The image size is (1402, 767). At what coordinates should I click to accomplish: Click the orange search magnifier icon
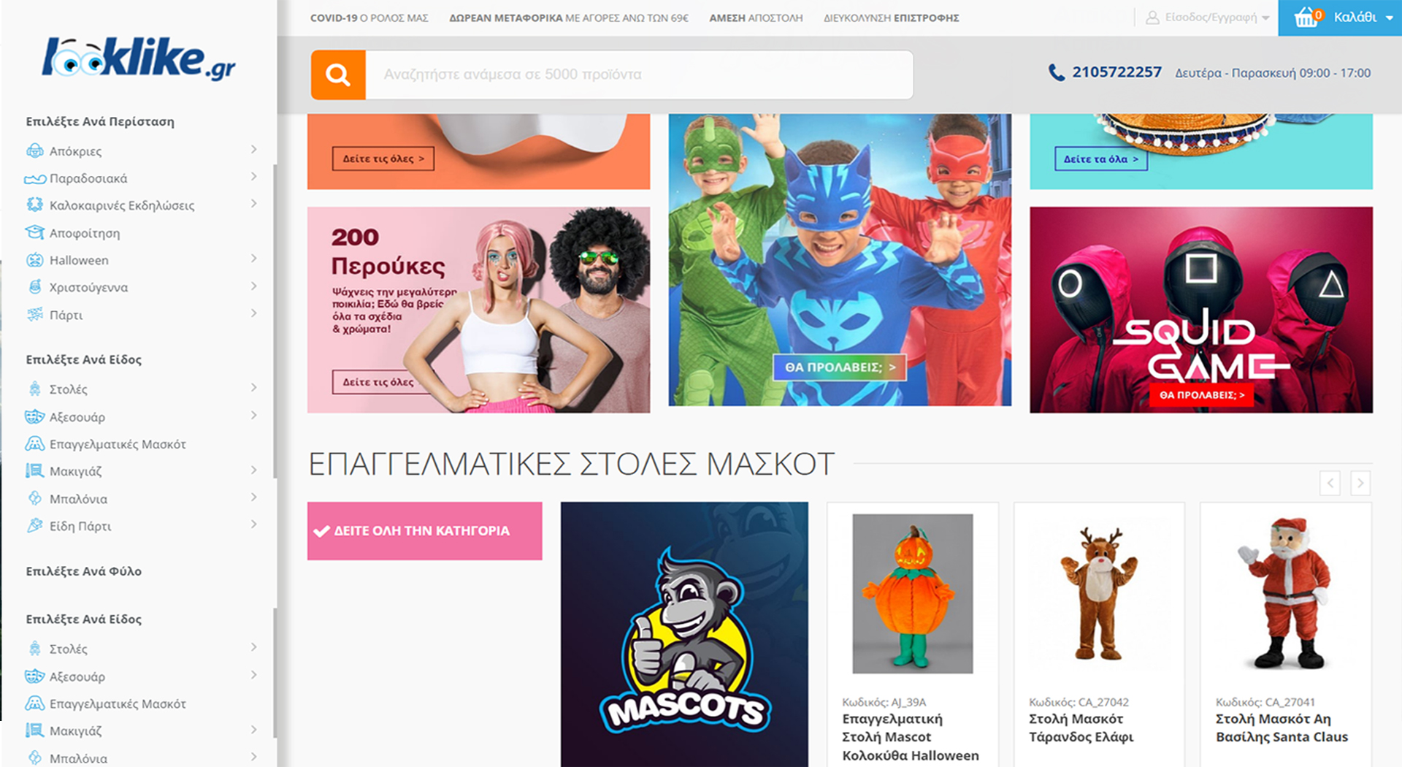[x=338, y=75]
